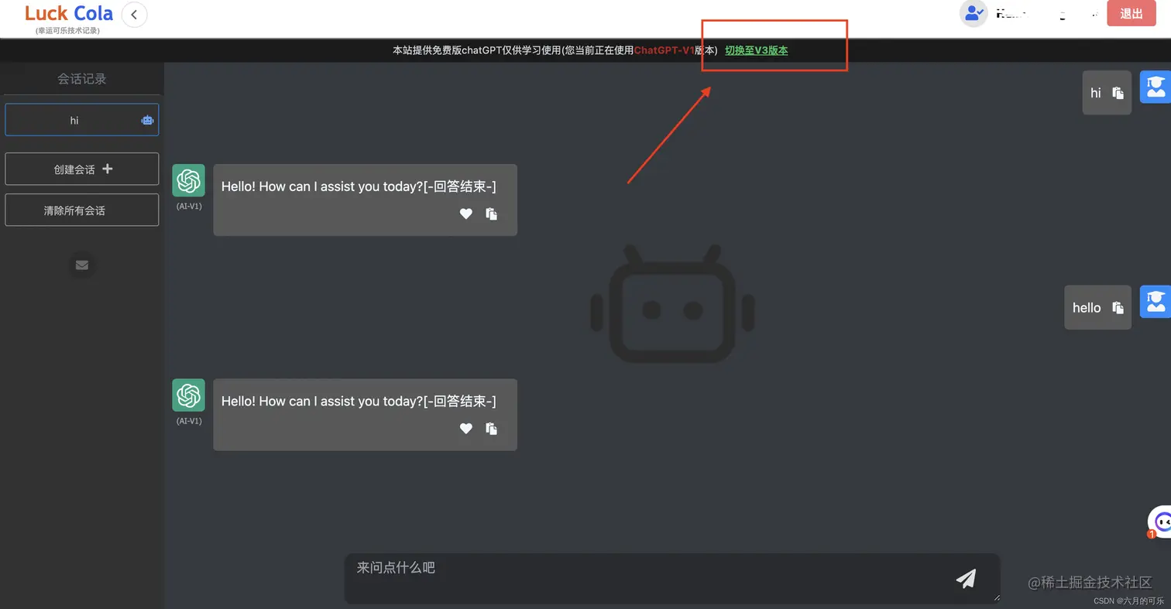1171x609 pixels.
Task: Switch version via 切换至V3版本 link
Action: tap(756, 50)
